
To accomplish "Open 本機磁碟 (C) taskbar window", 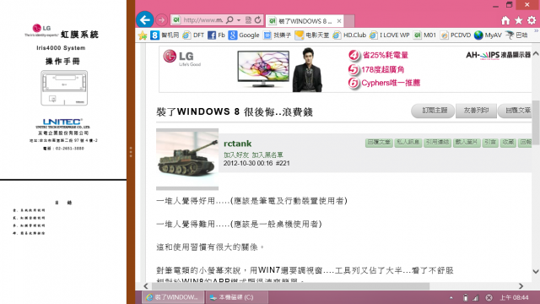I will [236, 297].
